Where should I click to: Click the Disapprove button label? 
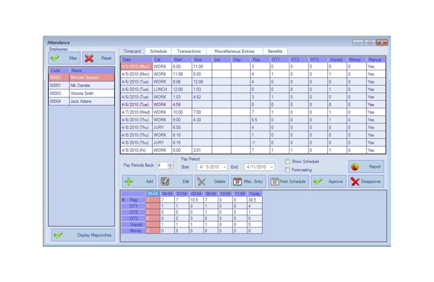(371, 182)
